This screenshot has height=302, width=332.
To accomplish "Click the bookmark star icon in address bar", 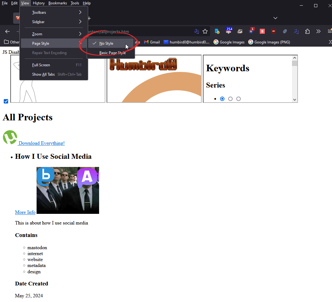I will click(x=205, y=31).
